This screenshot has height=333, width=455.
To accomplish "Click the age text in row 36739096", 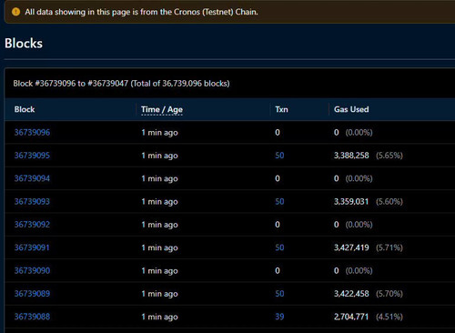I will [159, 133].
